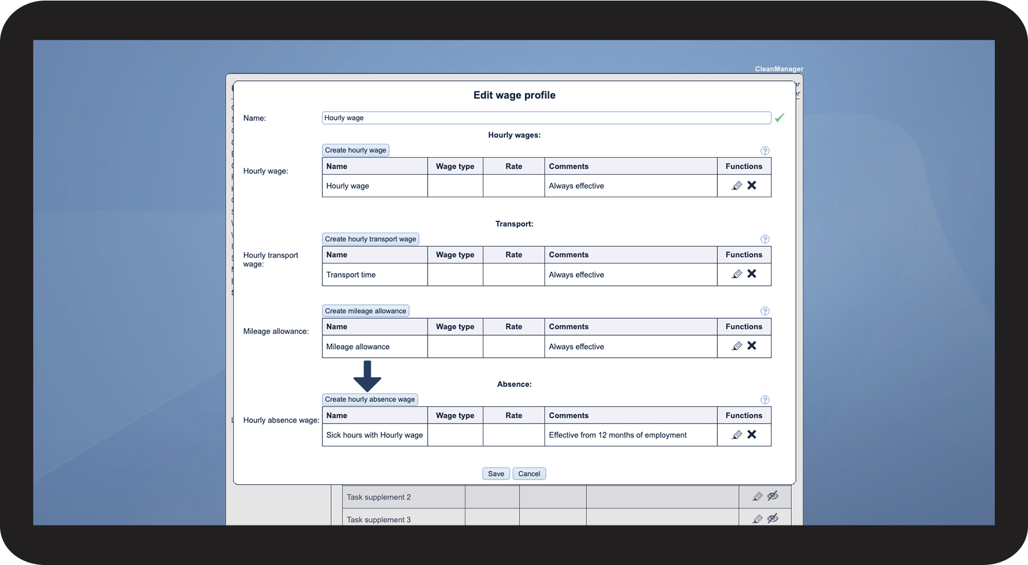This screenshot has height=565, width=1028.
Task: Delete the Hourly wage row
Action: click(752, 185)
